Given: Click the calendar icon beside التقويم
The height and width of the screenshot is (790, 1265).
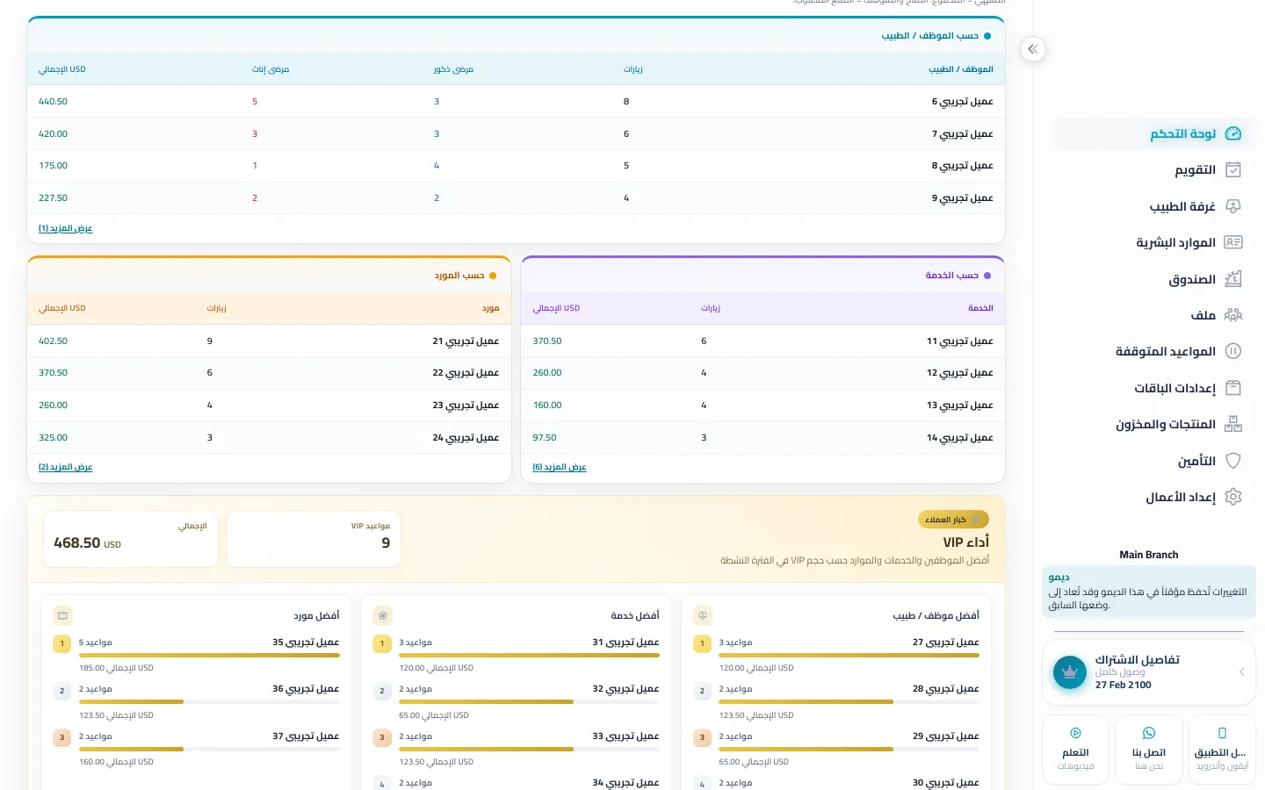Looking at the screenshot, I should pyautogui.click(x=1233, y=169).
